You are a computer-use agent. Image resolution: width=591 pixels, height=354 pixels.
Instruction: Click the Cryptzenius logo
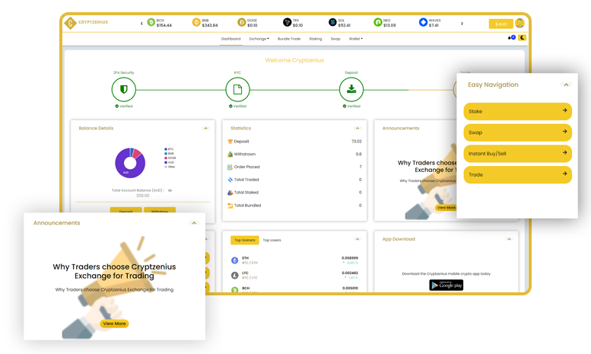click(x=87, y=23)
